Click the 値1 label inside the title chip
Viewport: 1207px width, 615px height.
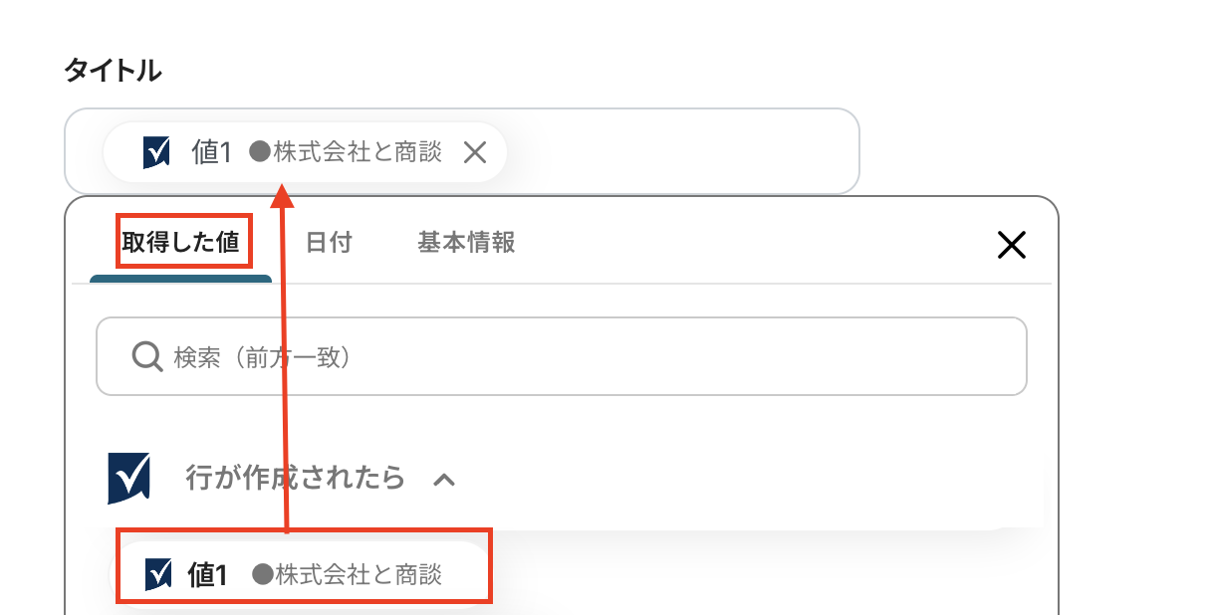(211, 152)
